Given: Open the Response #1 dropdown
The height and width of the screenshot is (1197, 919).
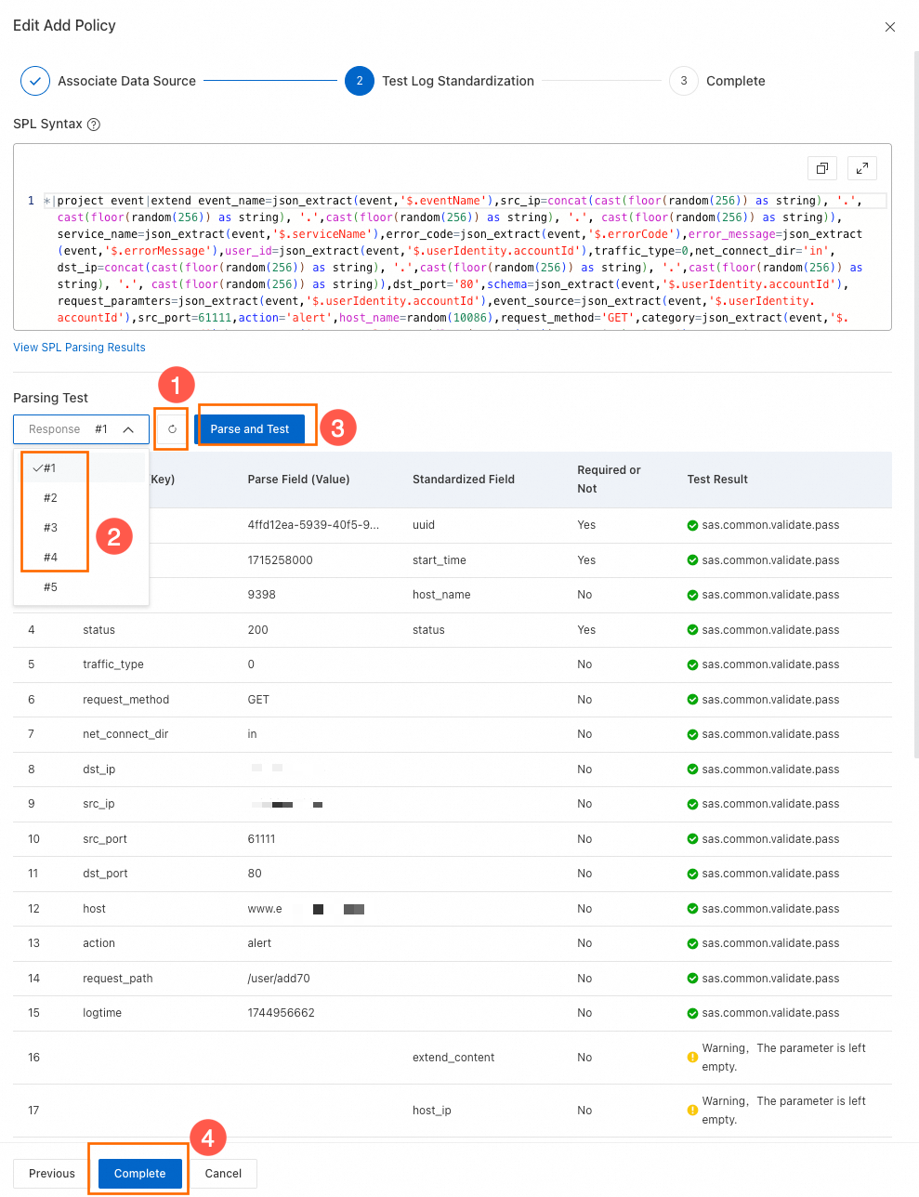Looking at the screenshot, I should point(81,429).
